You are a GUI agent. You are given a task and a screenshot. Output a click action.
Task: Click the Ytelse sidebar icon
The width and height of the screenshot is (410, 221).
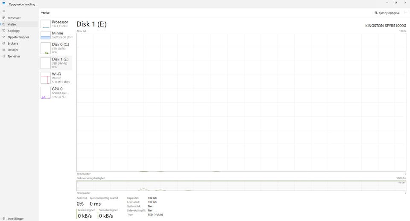tap(4, 24)
